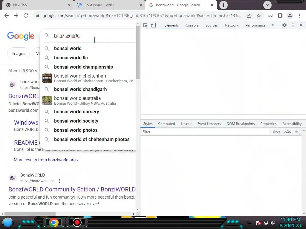
Task: Select the DOM Breakpoints sub-tab
Action: 241,124
